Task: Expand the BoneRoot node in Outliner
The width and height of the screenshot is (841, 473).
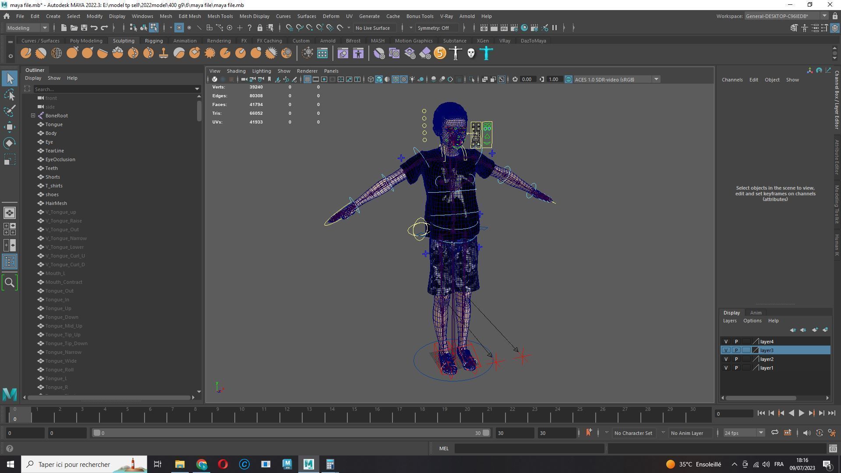Action: 33,116
